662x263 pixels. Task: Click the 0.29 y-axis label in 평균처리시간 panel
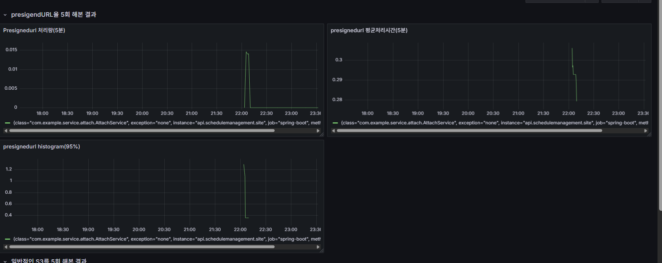337,80
